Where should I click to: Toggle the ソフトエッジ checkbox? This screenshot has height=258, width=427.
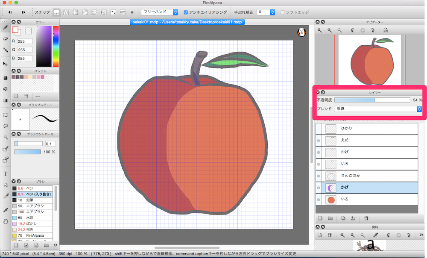tap(283, 12)
